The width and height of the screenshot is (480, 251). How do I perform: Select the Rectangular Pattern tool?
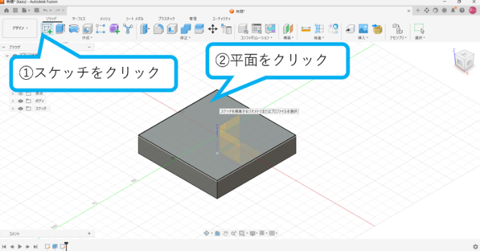pos(100,29)
